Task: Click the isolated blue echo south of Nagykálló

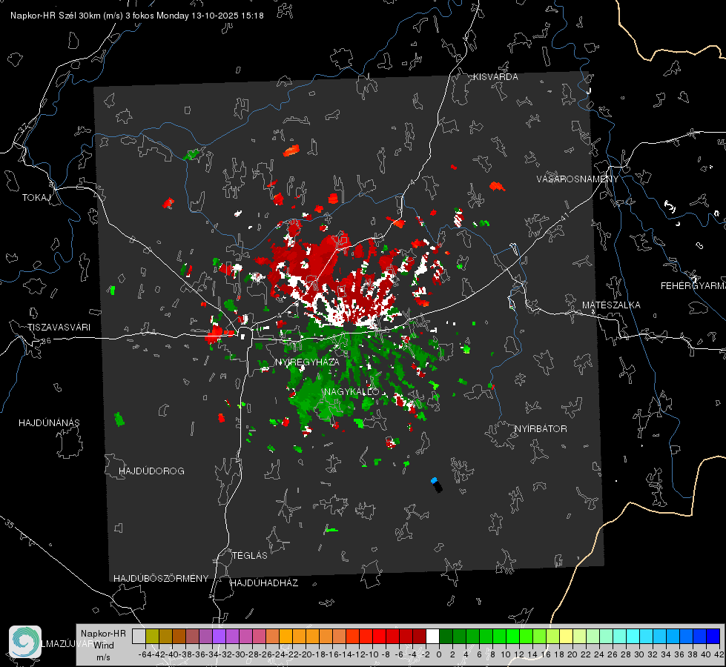Action: click(434, 480)
